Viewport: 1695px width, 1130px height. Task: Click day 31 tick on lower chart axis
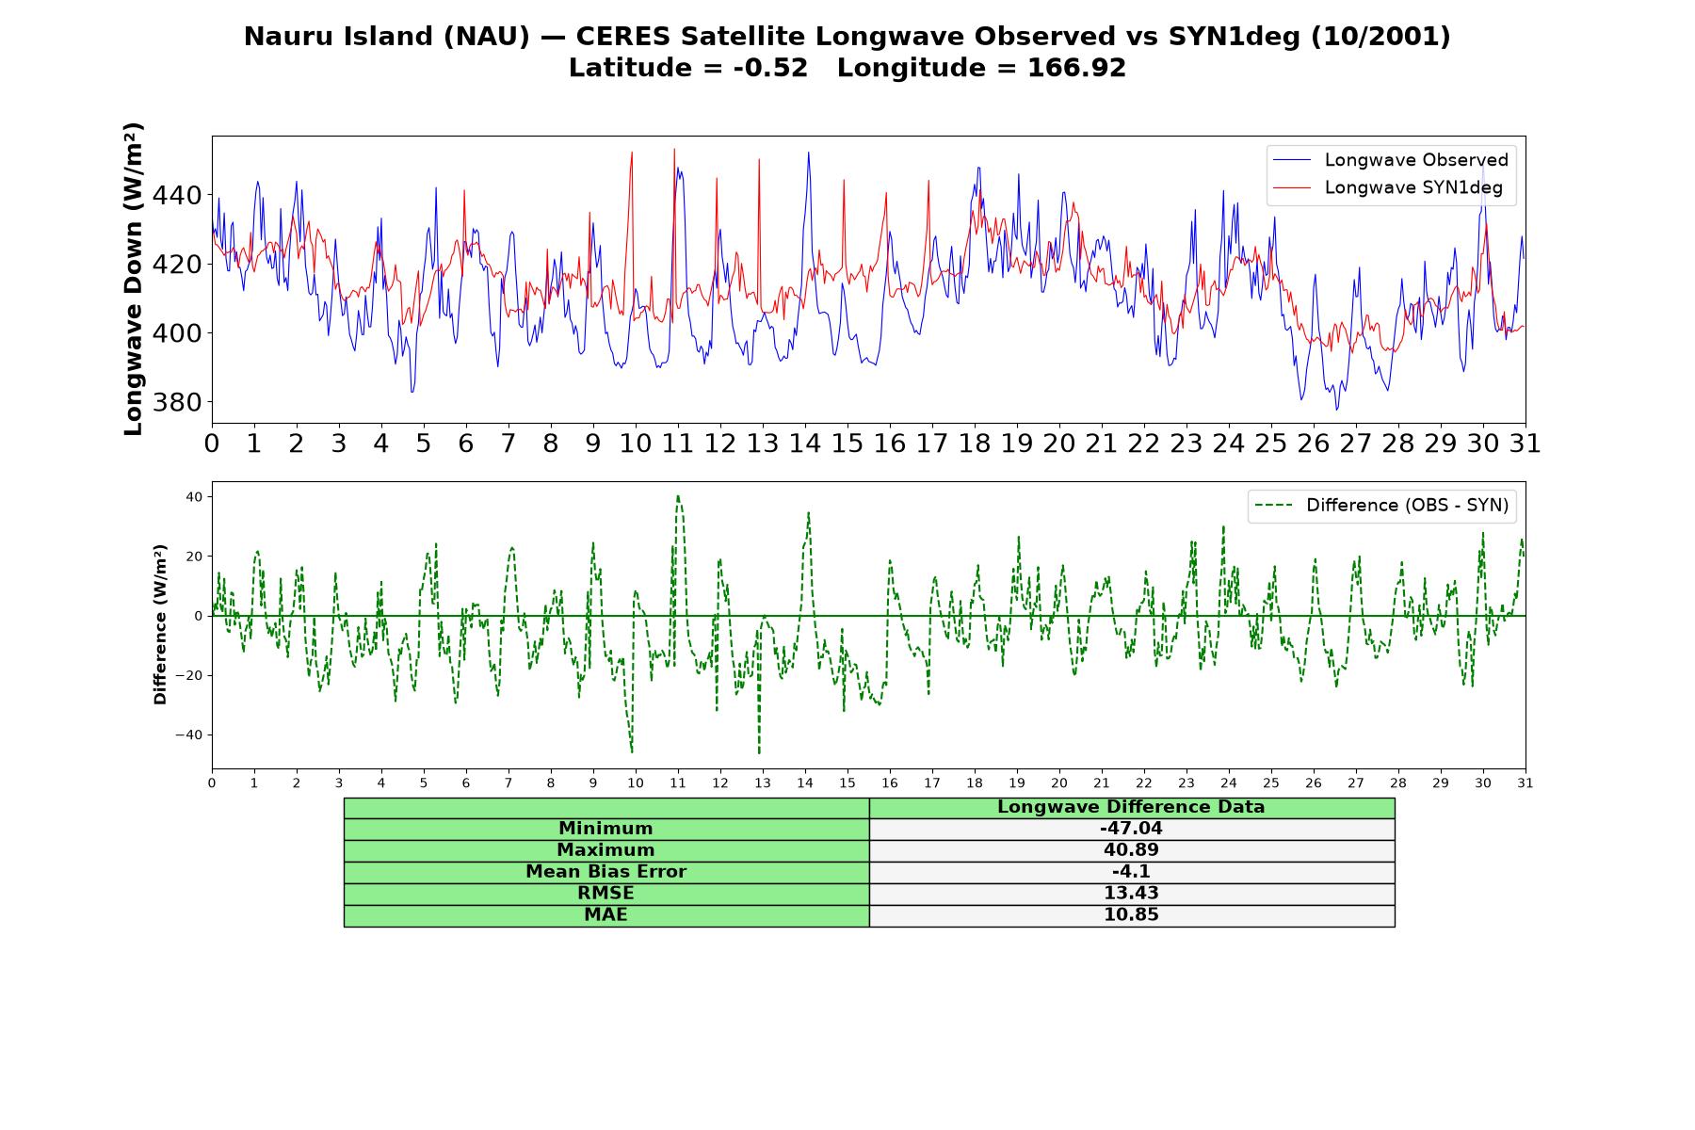[x=1525, y=783]
